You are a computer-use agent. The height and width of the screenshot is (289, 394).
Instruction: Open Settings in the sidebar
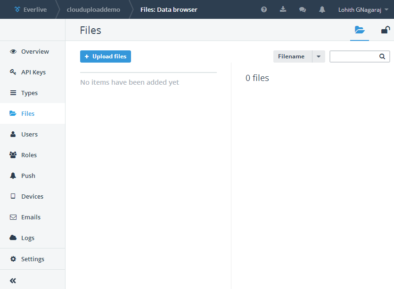point(33,259)
